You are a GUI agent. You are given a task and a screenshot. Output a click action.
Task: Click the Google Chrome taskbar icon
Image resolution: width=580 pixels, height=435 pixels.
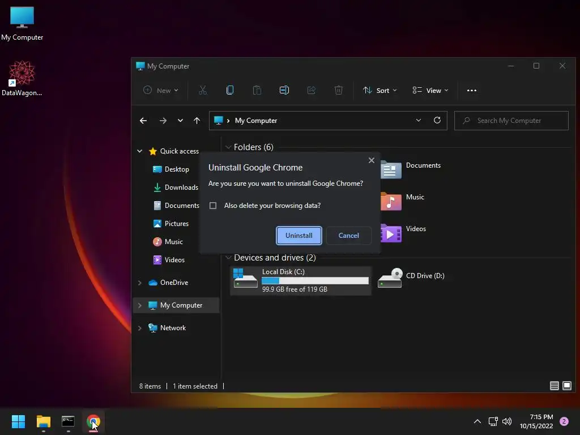point(93,421)
